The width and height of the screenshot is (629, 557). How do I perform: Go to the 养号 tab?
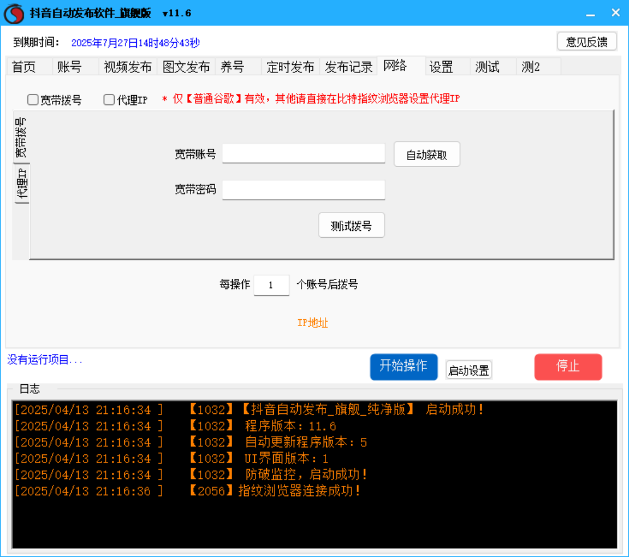(x=232, y=67)
